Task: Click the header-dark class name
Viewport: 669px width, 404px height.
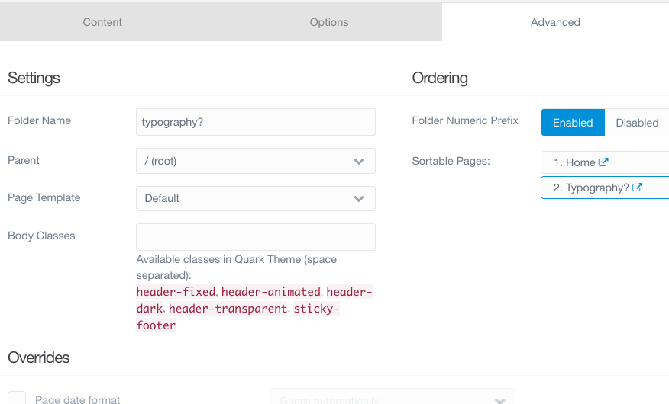Action: coord(254,300)
